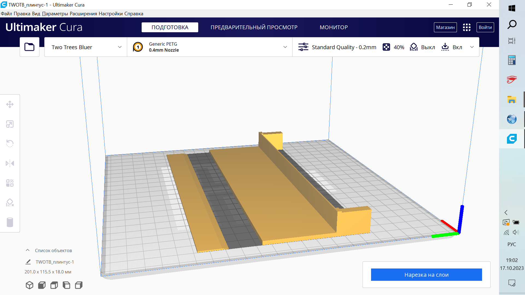Select the Mirror tool

10,163
